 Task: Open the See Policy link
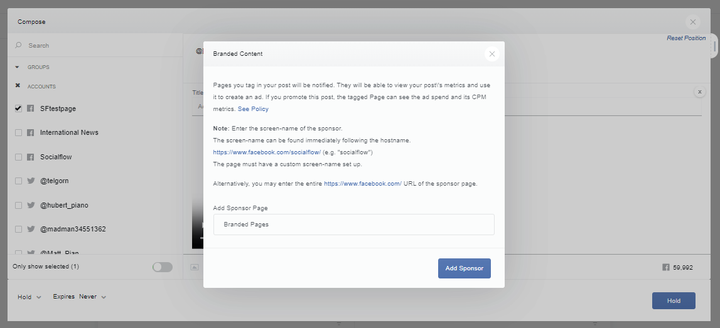(253, 108)
